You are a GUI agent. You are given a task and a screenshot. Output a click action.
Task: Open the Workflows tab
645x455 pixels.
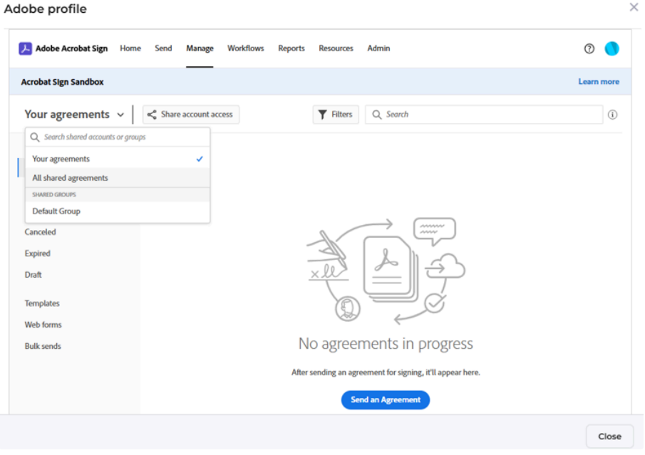point(246,48)
